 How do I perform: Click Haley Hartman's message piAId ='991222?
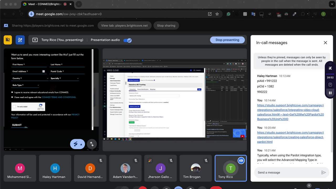tap(267, 81)
